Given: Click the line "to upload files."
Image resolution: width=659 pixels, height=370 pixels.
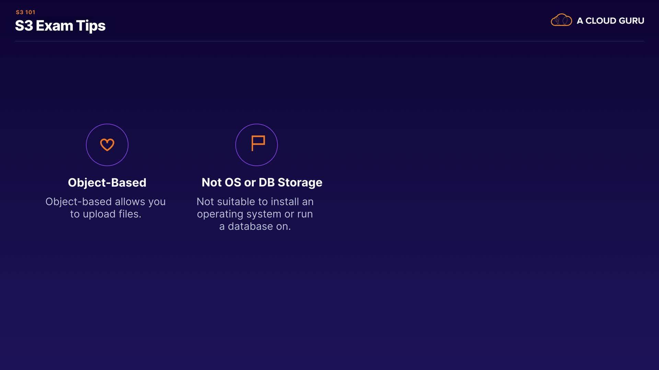Looking at the screenshot, I should pos(105,214).
